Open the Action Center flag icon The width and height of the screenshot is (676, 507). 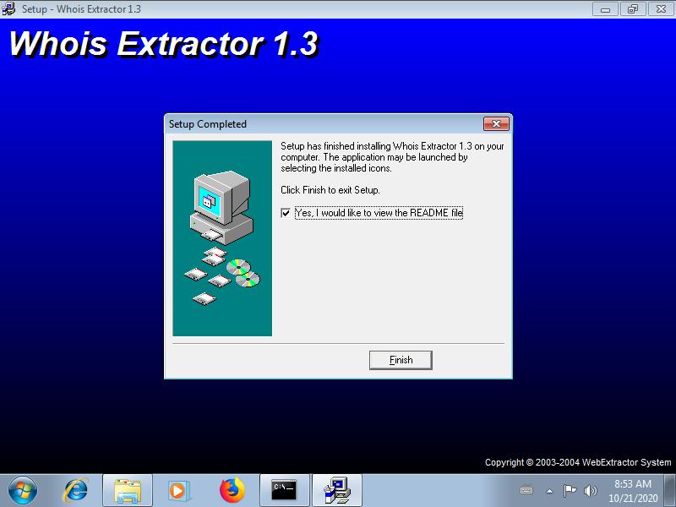(570, 491)
